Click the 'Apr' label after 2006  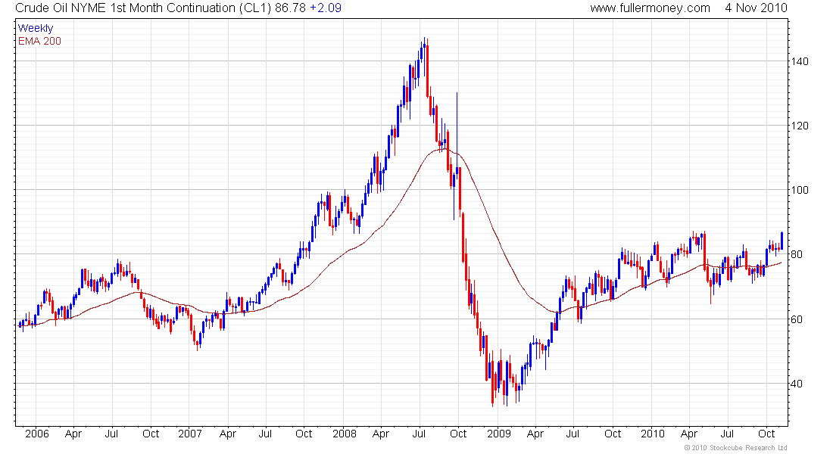click(73, 434)
